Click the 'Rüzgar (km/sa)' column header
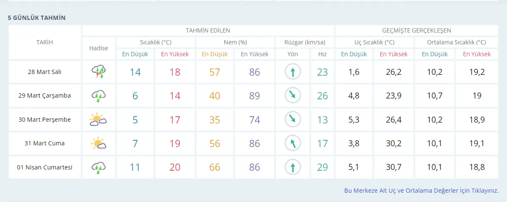Image resolution: width=507 pixels, height=202 pixels. click(x=305, y=42)
